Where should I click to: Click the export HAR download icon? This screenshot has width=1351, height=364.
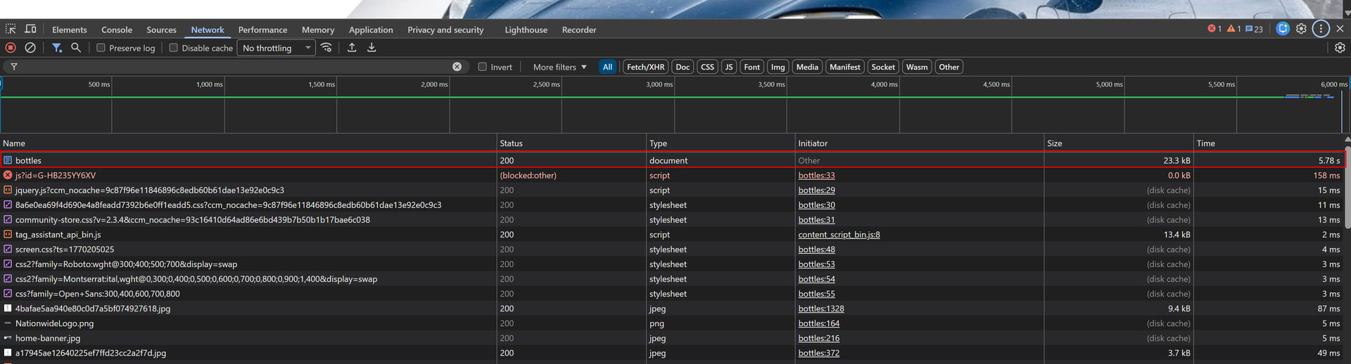(372, 48)
